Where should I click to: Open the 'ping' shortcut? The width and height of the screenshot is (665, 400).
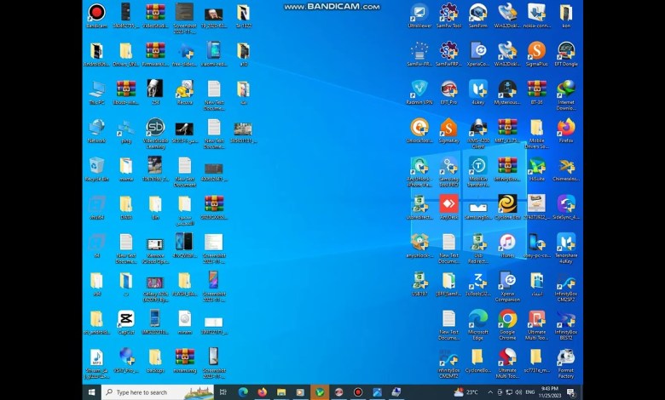126,130
